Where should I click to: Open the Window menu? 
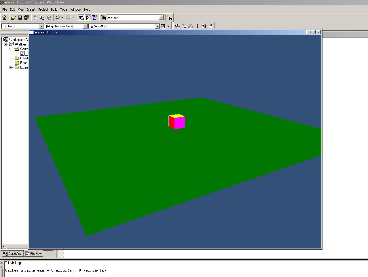[76, 10]
